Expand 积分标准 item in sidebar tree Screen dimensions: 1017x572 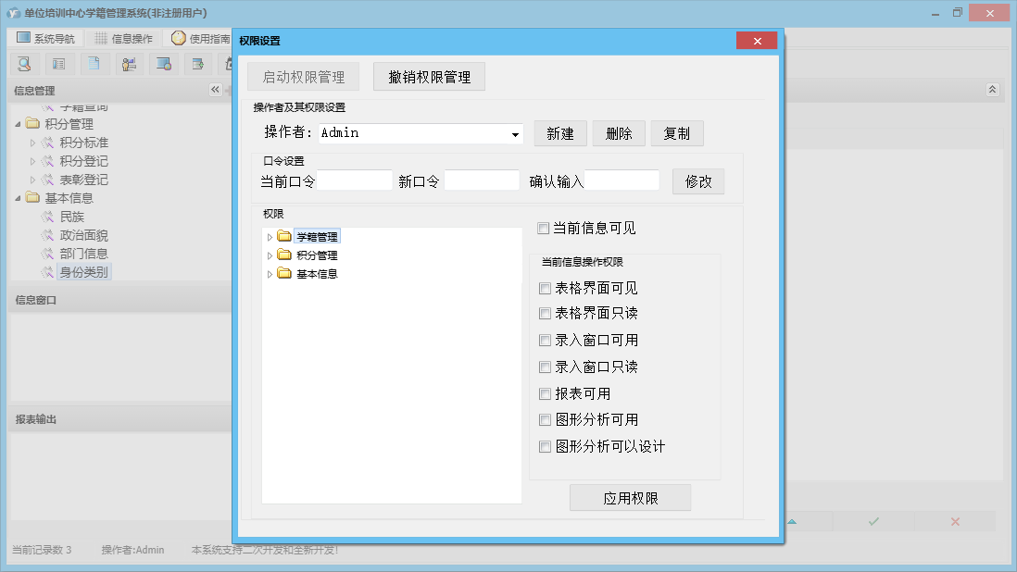pyautogui.click(x=32, y=143)
